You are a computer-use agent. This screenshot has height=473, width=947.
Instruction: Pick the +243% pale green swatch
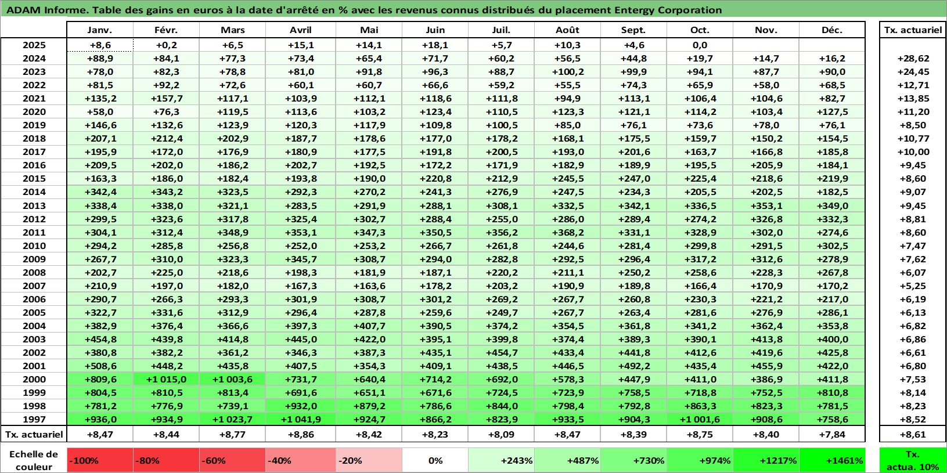coord(502,460)
